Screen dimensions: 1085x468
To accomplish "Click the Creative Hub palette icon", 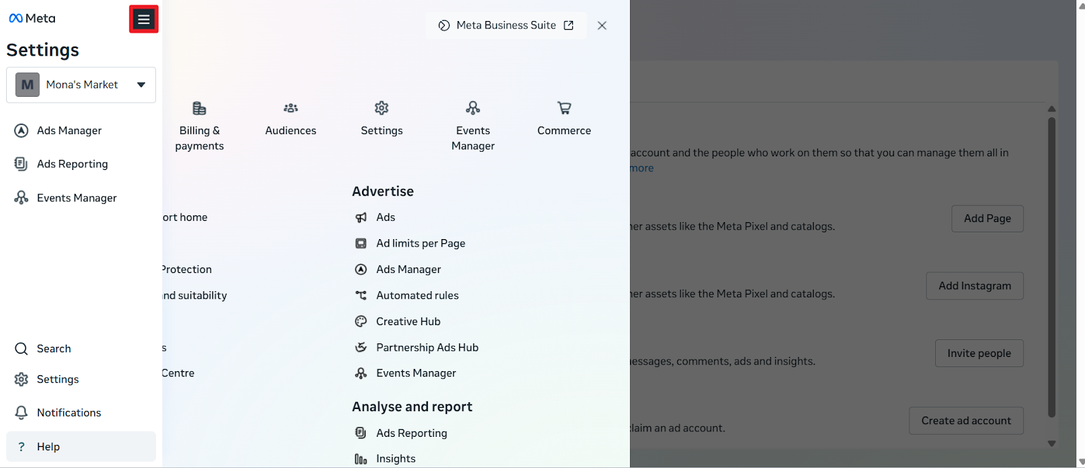I will [361, 322].
